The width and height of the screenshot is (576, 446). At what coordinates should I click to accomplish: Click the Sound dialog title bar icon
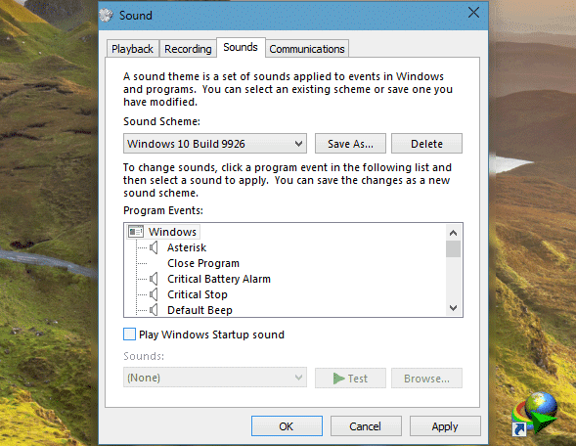[107, 16]
